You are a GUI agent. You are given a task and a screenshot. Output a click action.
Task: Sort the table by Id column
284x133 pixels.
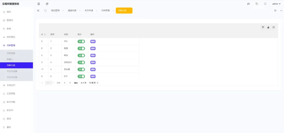[45, 34]
